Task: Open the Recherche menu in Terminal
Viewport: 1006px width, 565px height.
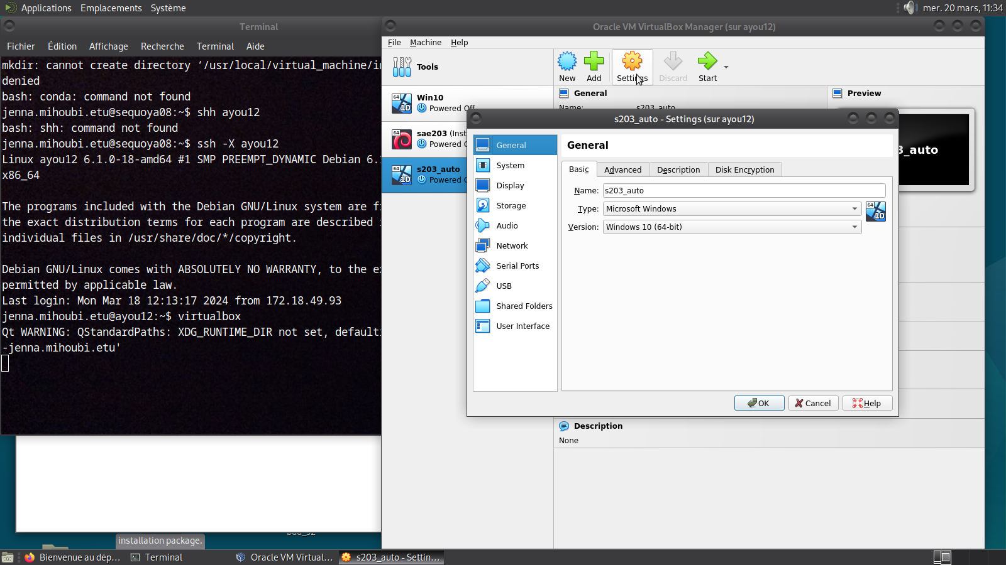Action: [x=162, y=46]
